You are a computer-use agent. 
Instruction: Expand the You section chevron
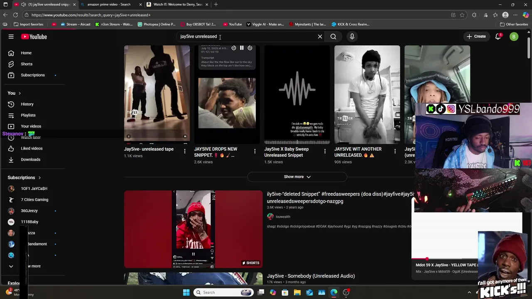[x=20, y=93]
